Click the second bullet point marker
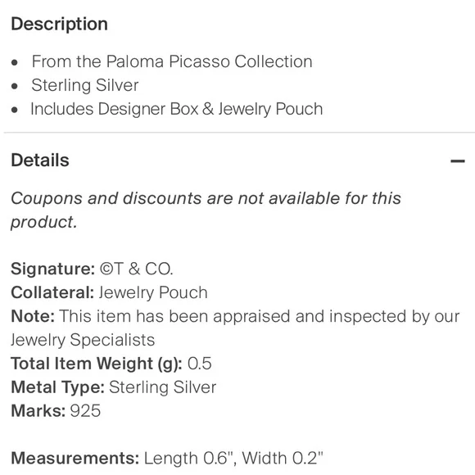Screen dimensions: 475x475 tap(15, 86)
